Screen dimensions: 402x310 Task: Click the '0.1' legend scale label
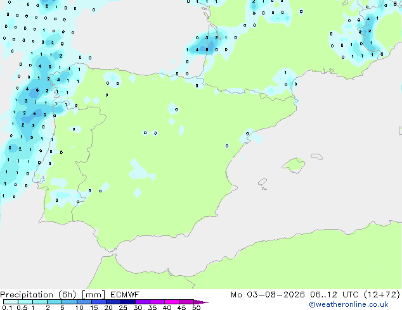7,307
